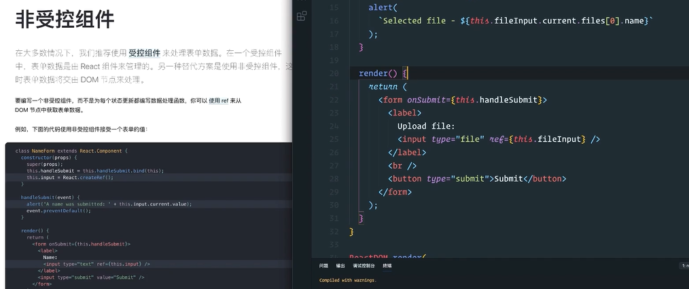Click line number 20 in the gutter
Image resolution: width=689 pixels, height=289 pixels.
(334, 73)
